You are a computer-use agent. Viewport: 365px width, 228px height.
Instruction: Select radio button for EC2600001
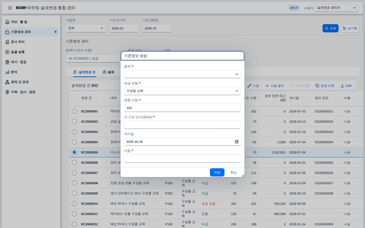pyautogui.click(x=74, y=111)
